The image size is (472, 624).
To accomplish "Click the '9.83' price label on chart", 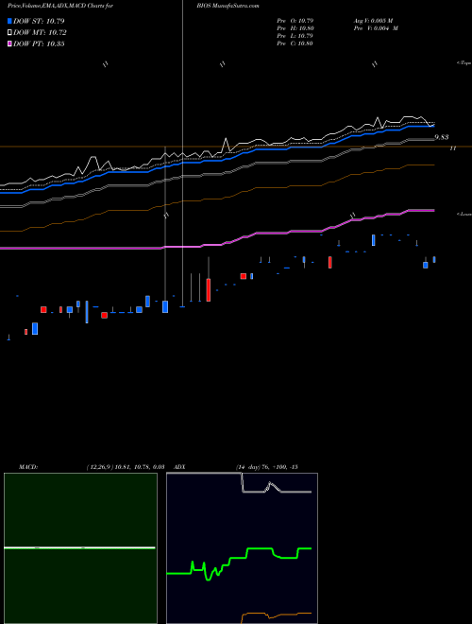I will [442, 137].
